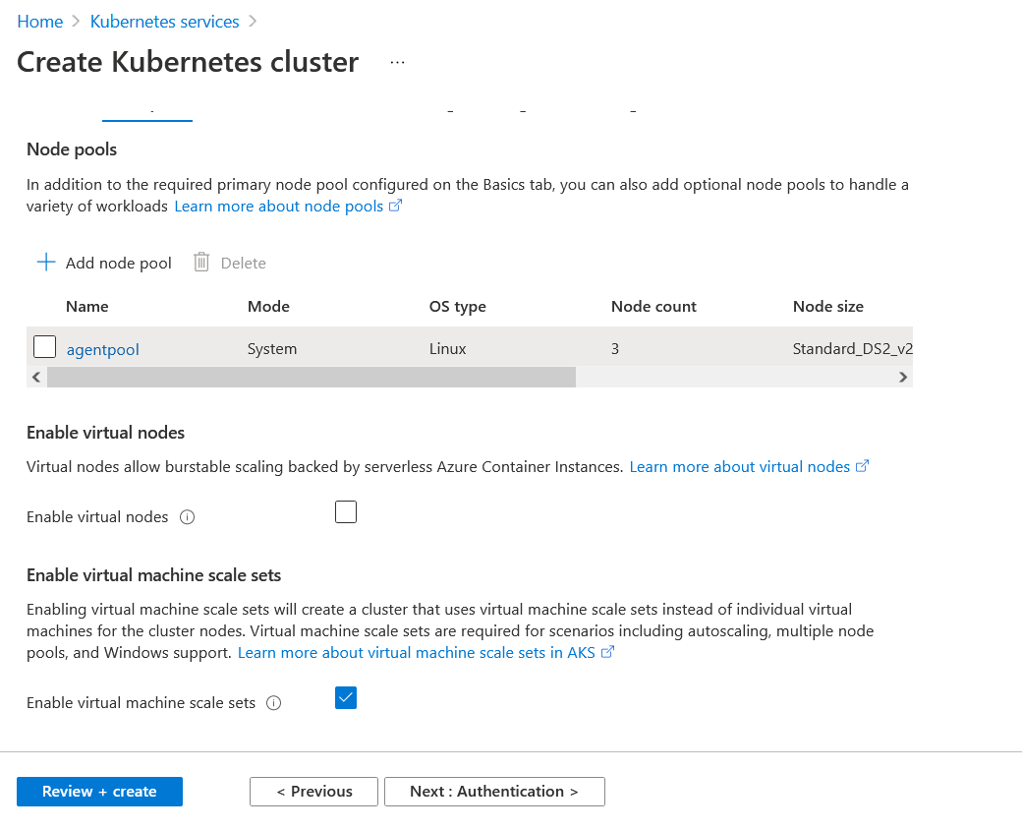Click the breadcrumb chevron after Kubernetes services
Screen dimensions: 1022x831
click(x=253, y=22)
